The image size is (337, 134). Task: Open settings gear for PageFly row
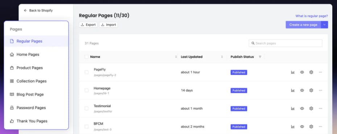point(311,72)
